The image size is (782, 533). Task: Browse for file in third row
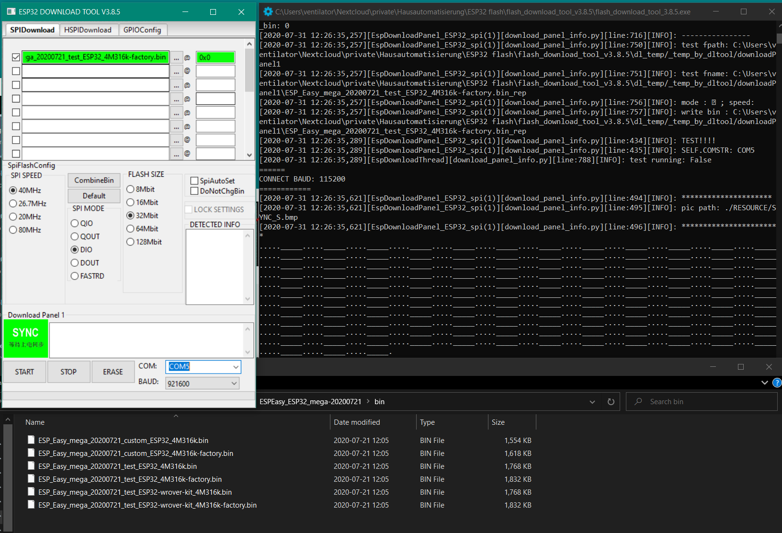(x=177, y=85)
